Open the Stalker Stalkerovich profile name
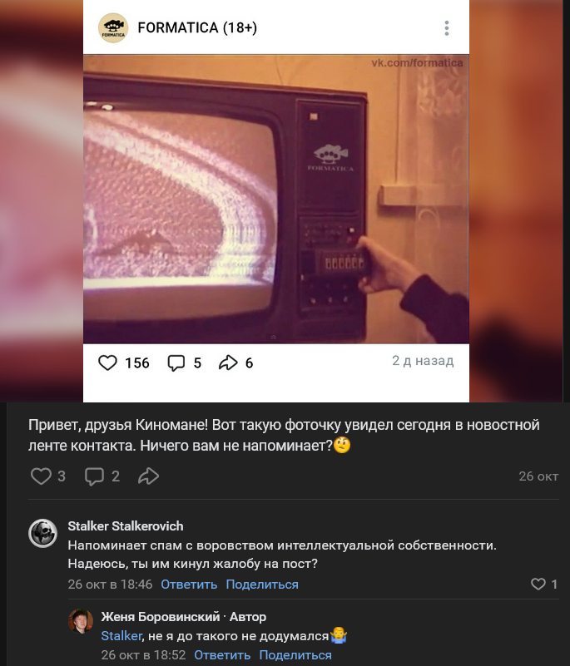570x666 pixels. point(126,525)
